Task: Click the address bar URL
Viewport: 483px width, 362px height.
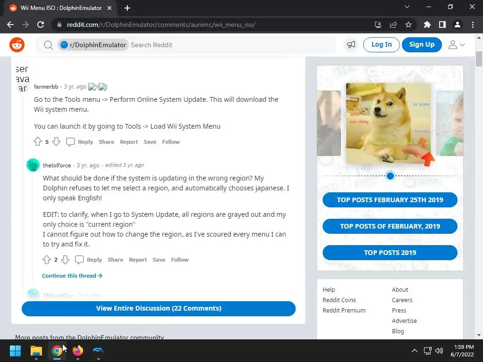Action: [x=161, y=25]
